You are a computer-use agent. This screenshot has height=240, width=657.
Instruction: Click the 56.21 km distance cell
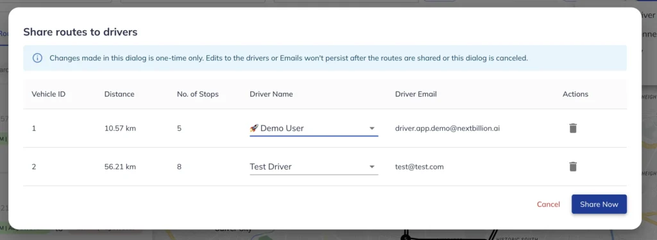[x=120, y=167]
